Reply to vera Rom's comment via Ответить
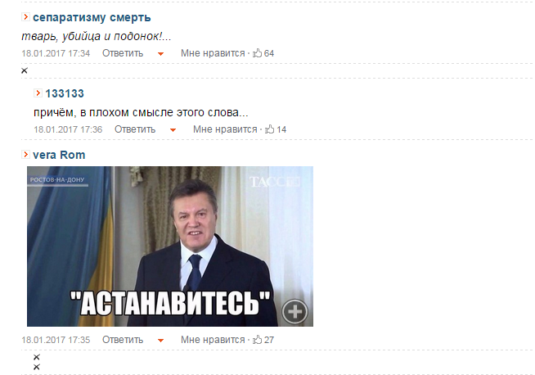This screenshot has height=375, width=535. coord(123,340)
